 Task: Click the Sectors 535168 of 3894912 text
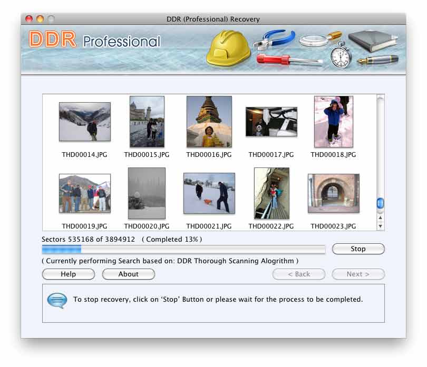tap(88, 240)
